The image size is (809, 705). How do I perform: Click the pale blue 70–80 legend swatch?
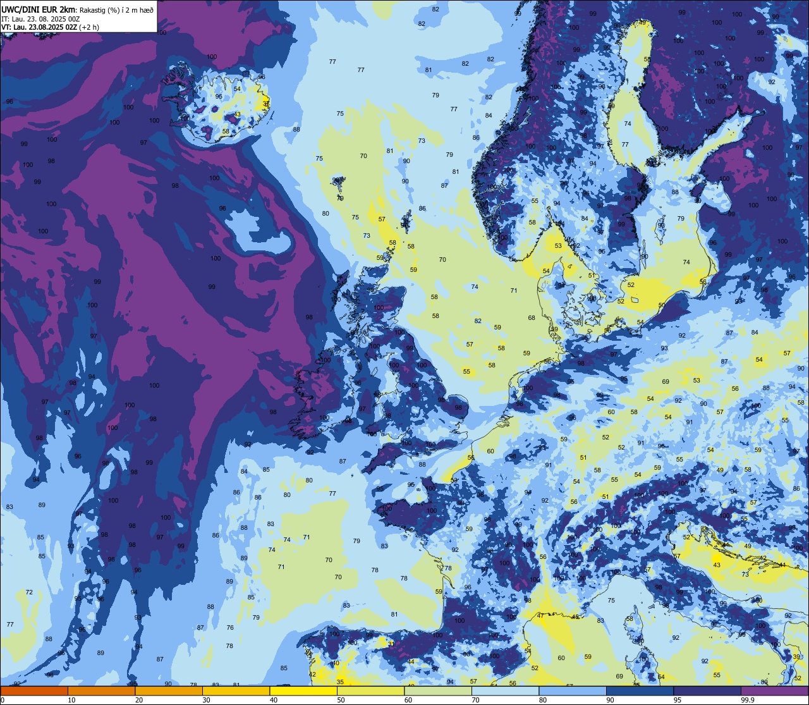(x=505, y=690)
